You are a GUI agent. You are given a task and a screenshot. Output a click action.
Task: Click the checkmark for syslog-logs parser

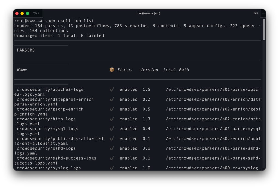coord(112,168)
